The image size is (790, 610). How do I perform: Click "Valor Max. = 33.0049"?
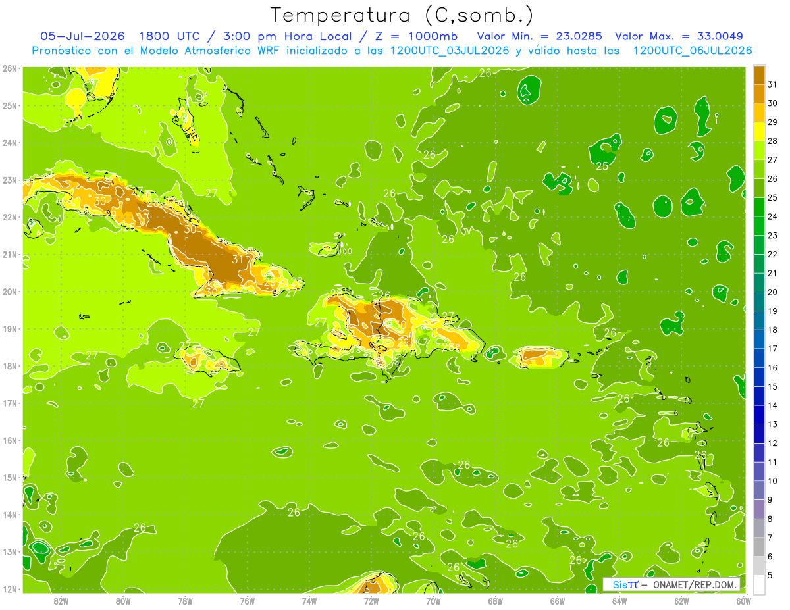pos(679,36)
